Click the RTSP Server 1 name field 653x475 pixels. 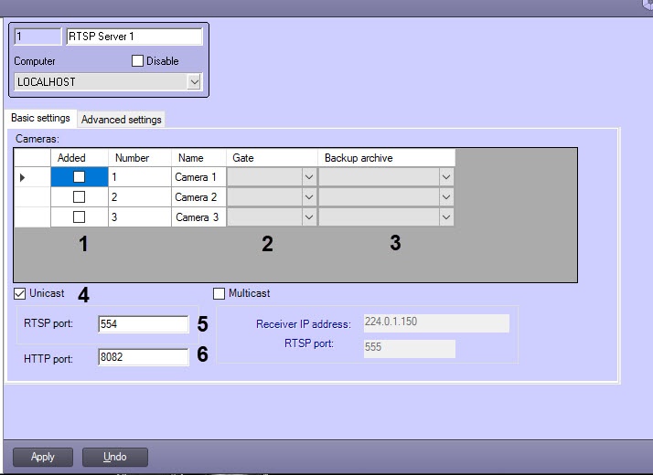[x=134, y=37]
